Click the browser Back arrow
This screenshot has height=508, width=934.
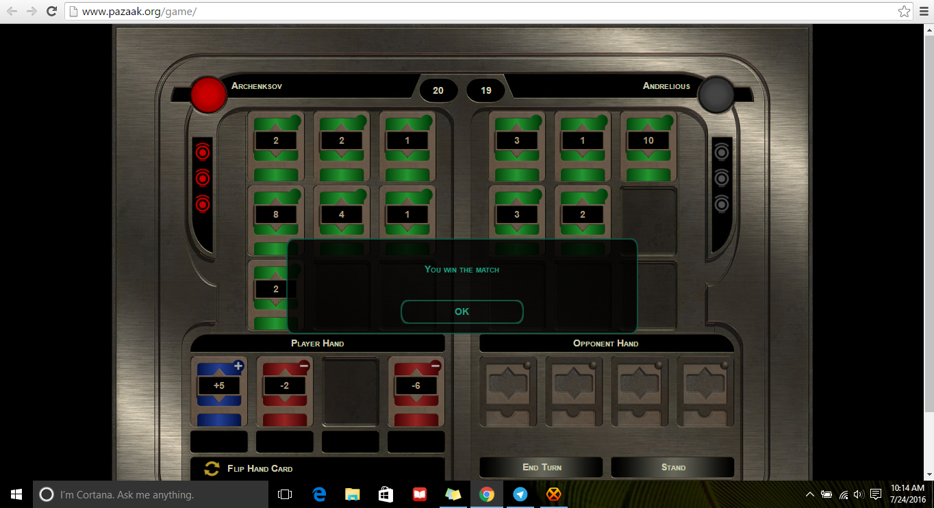(x=12, y=12)
